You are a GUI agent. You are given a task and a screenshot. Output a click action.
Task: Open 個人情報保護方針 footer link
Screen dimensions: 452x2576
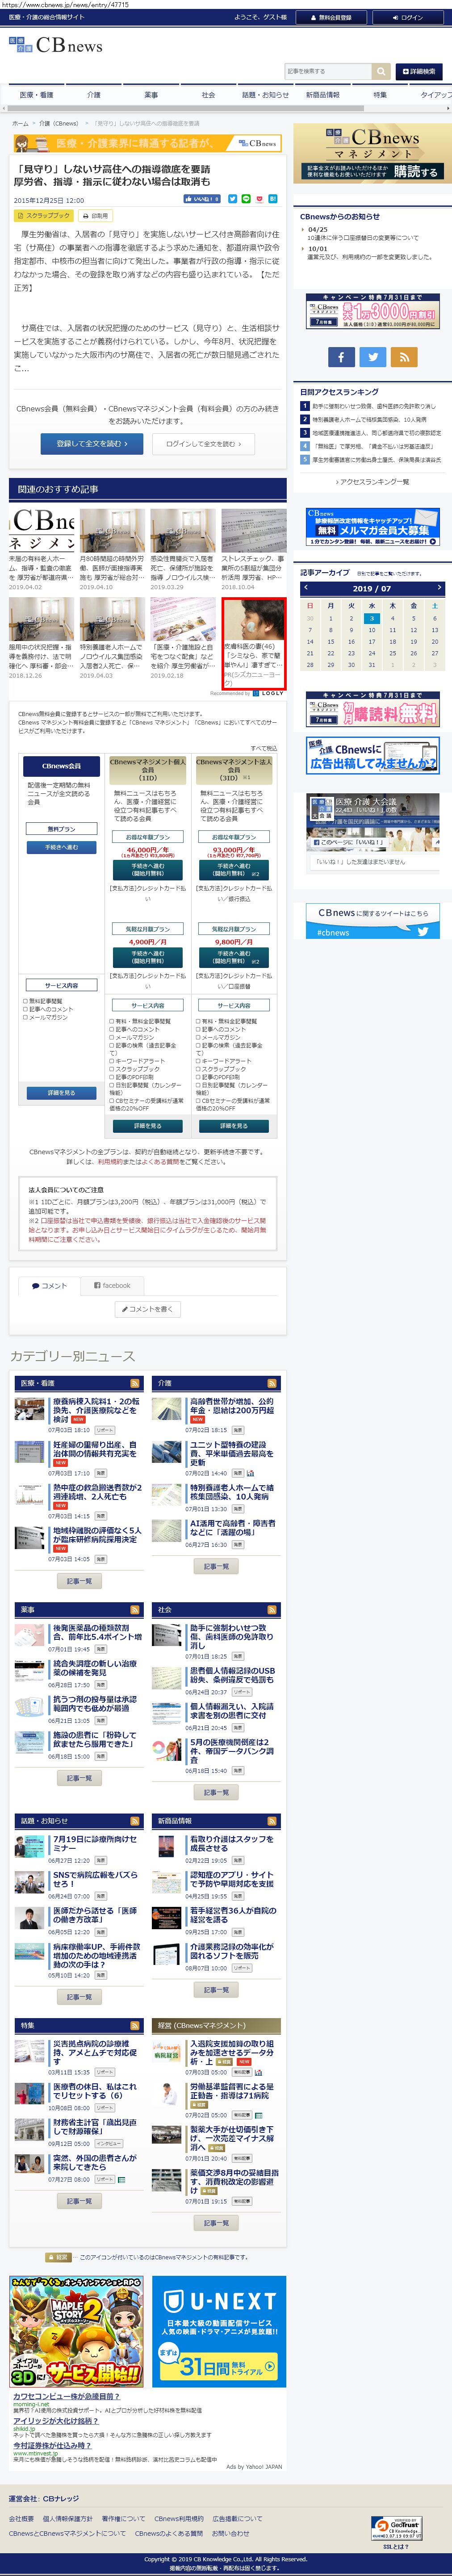point(68,2518)
